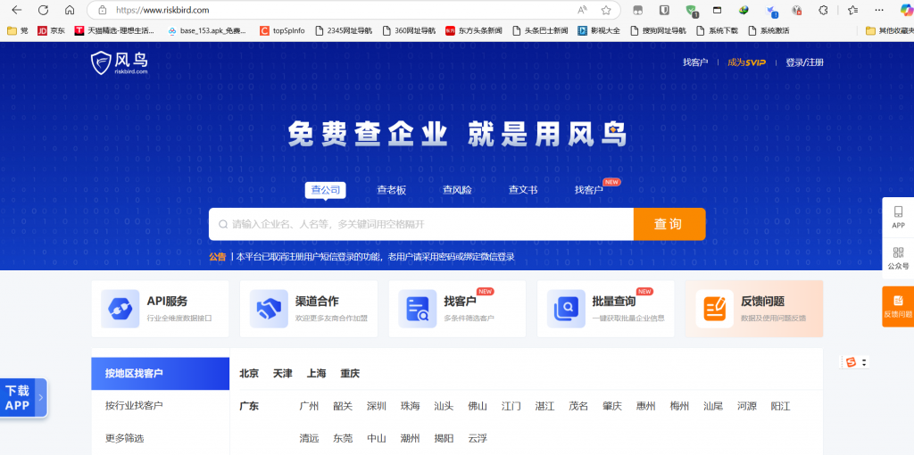Open the topSpInfo bookmark
The width and height of the screenshot is (914, 455).
click(x=282, y=31)
